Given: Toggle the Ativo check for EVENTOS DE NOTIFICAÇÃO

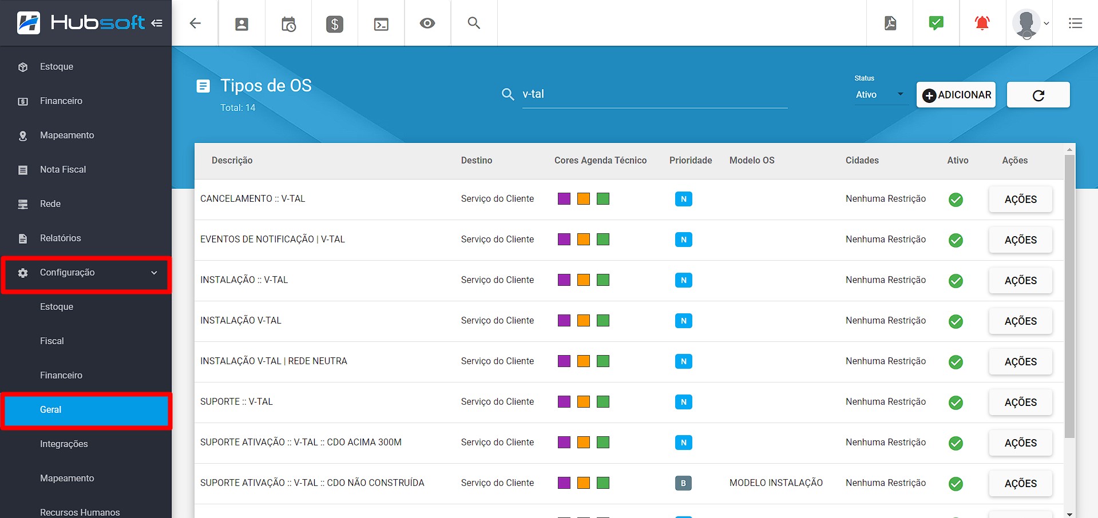Looking at the screenshot, I should coord(956,240).
